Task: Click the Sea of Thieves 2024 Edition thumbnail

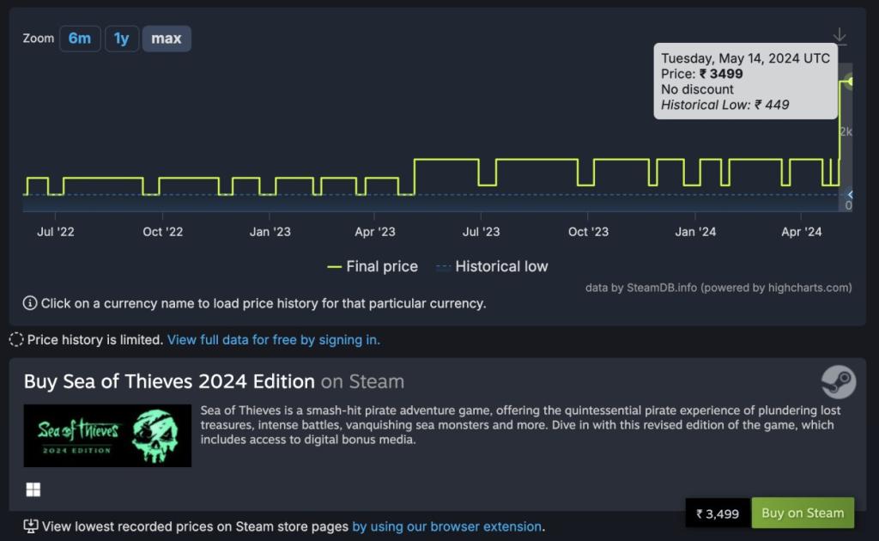Action: [107, 435]
